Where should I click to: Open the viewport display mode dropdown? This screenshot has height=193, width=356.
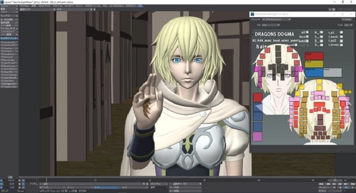coord(75,10)
